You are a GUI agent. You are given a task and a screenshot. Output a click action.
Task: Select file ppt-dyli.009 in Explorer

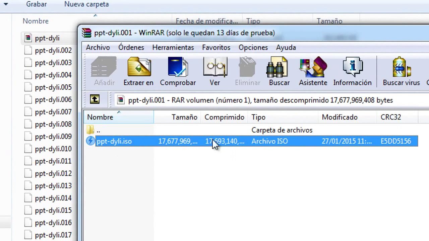tap(53, 137)
